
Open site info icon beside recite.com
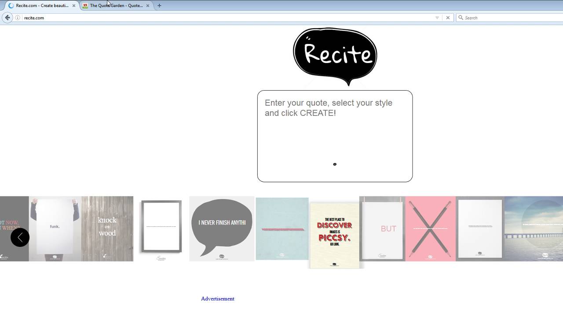coord(18,18)
